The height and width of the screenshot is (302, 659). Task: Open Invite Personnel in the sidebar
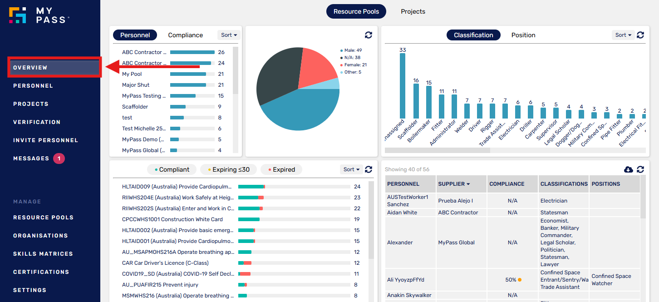[46, 140]
